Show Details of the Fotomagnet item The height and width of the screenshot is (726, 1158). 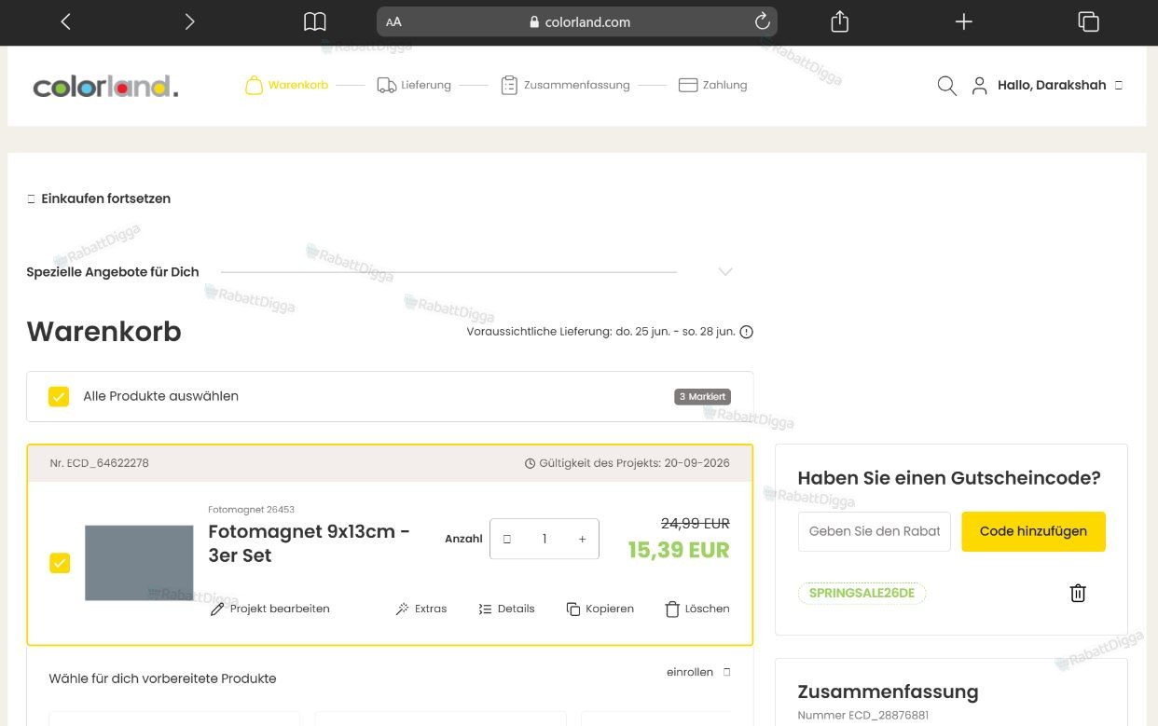[506, 609]
